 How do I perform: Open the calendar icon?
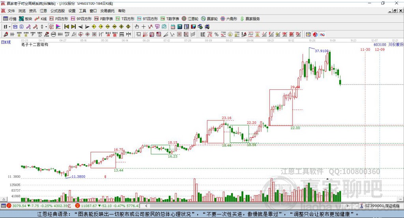point(173,27)
